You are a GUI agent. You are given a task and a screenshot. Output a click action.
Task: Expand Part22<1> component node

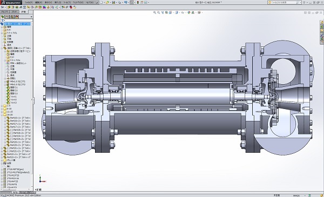[x=2, y=154]
